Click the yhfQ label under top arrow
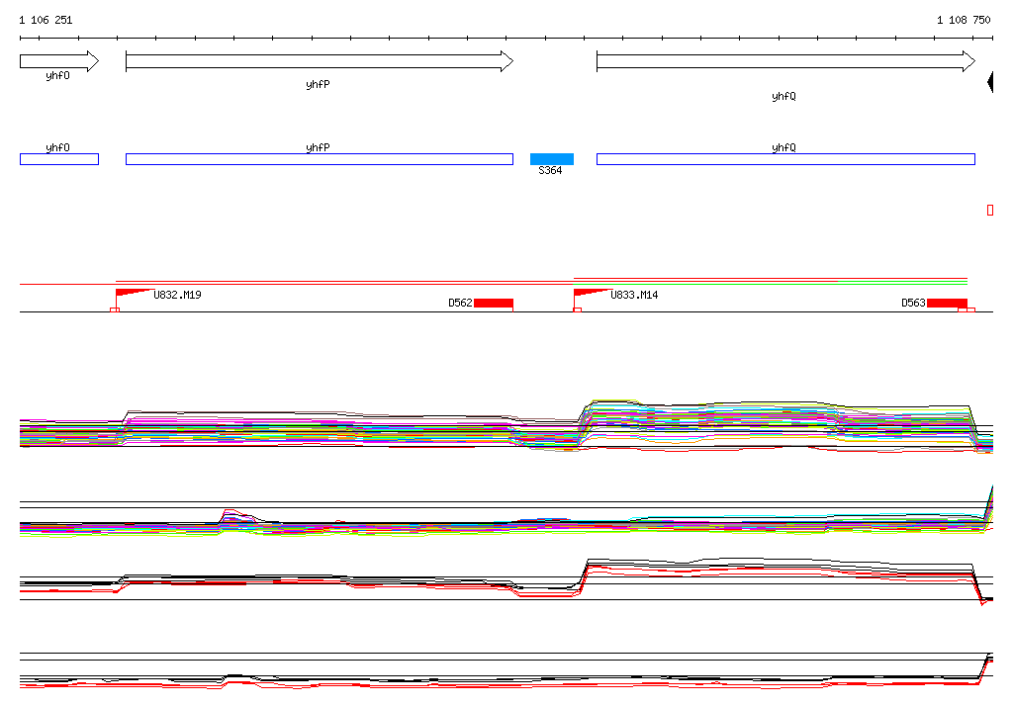Image resolution: width=1013 pixels, height=706 pixels. click(783, 97)
